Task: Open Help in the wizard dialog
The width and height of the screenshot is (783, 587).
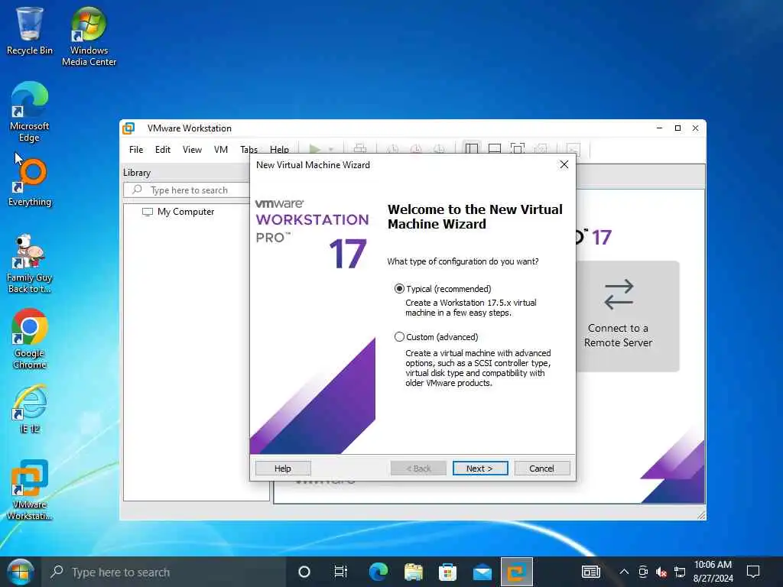Action: point(283,469)
